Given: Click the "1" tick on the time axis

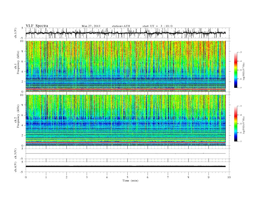Looking at the screenshot, I should click(46, 177).
